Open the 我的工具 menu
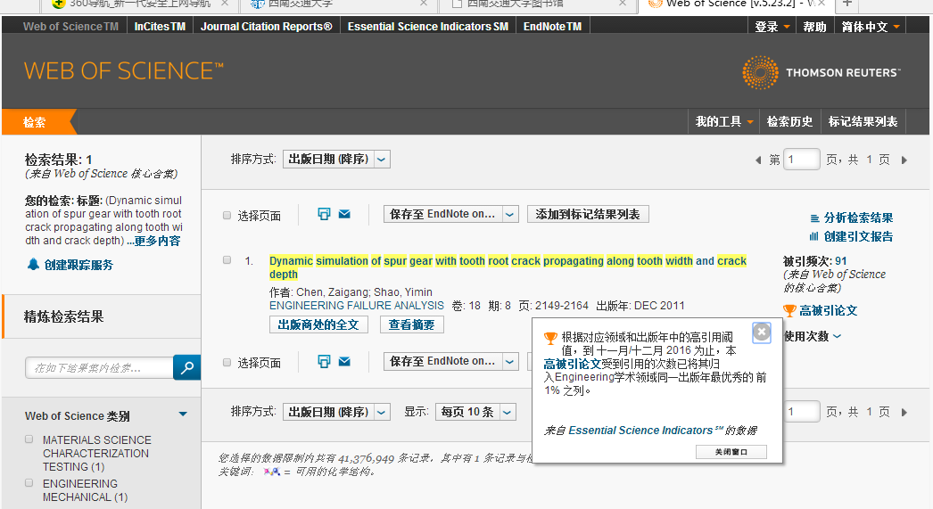 pos(724,122)
